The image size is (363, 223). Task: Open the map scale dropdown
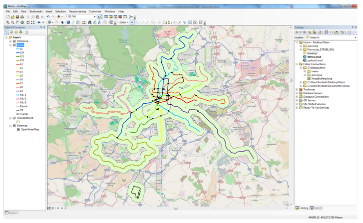click(x=94, y=16)
